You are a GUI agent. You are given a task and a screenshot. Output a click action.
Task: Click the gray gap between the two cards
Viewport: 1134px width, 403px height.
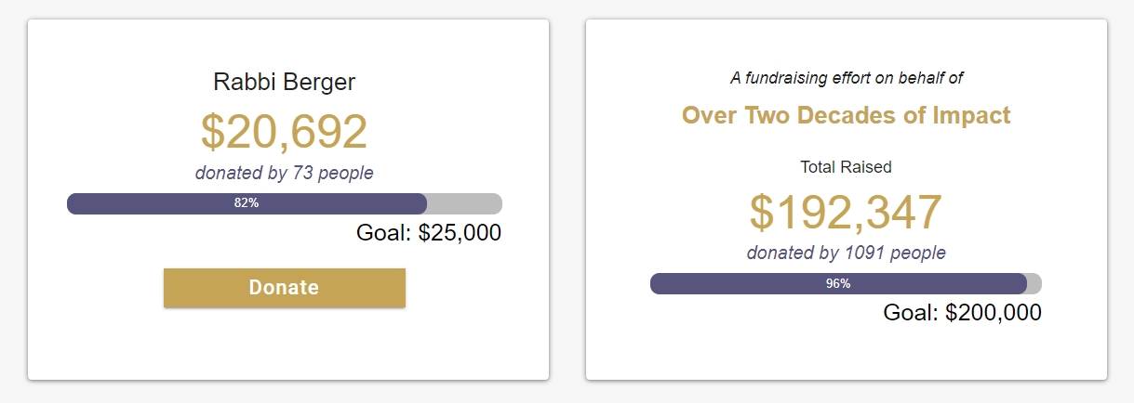click(567, 200)
